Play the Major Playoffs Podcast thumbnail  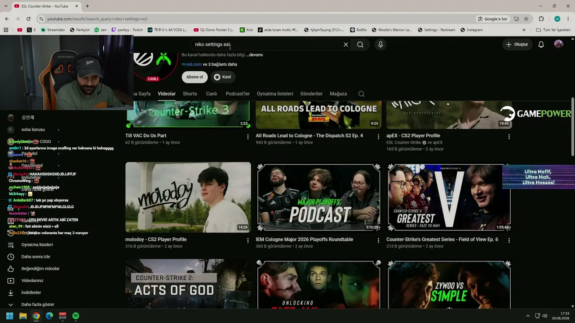click(x=318, y=197)
